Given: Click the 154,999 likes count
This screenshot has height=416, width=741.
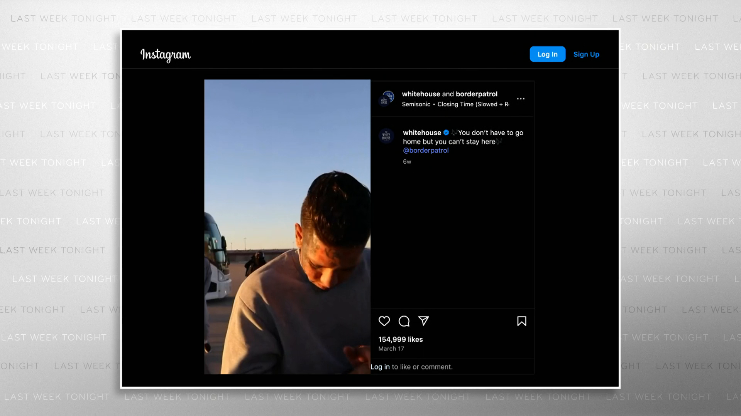Looking at the screenshot, I should 400,339.
